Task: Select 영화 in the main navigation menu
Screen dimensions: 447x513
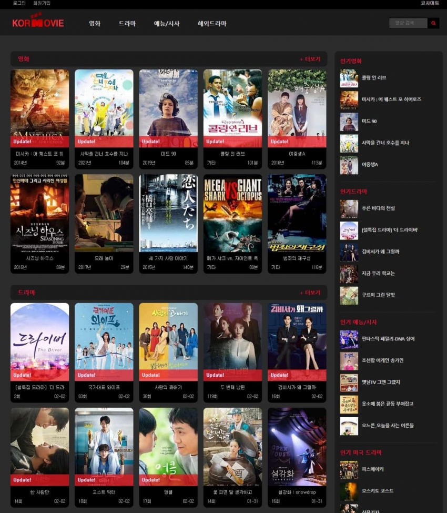Action: tap(95, 24)
